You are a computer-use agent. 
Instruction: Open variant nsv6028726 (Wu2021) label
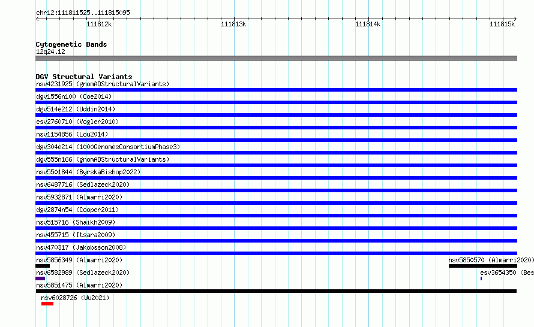75,298
